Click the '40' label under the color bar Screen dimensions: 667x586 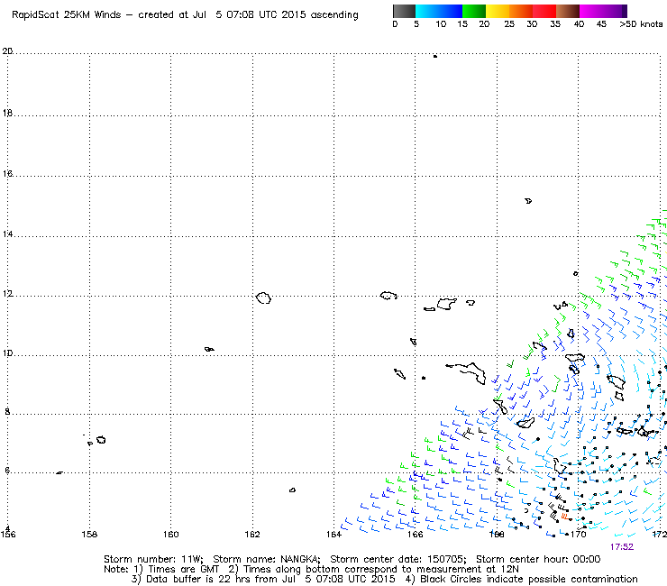579,24
